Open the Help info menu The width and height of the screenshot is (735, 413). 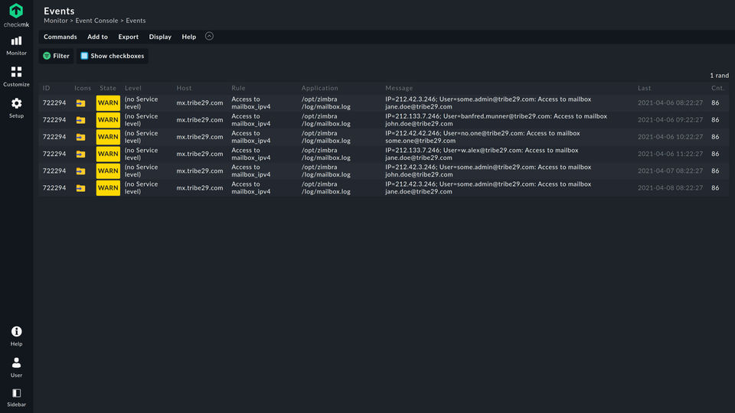16,336
